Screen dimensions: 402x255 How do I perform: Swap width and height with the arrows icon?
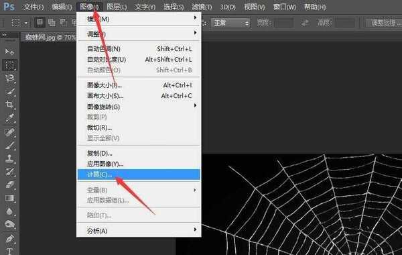click(305, 23)
